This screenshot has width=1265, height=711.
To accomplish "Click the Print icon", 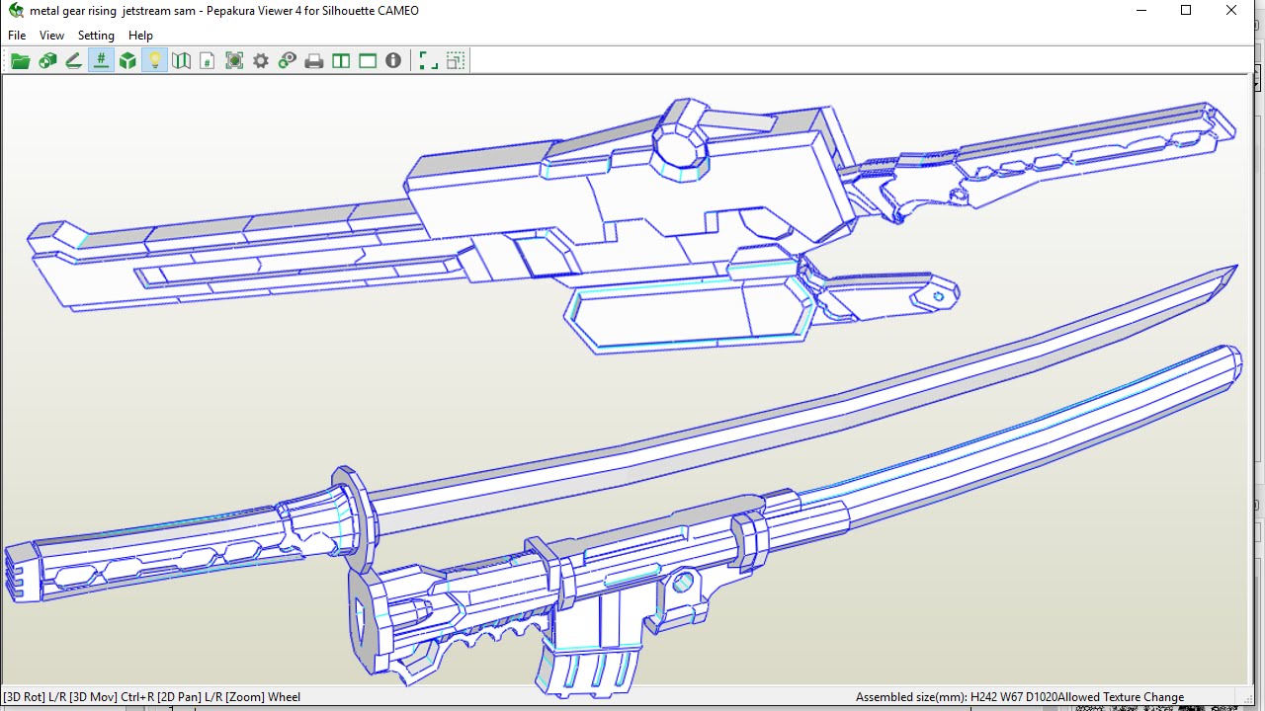I will [314, 61].
